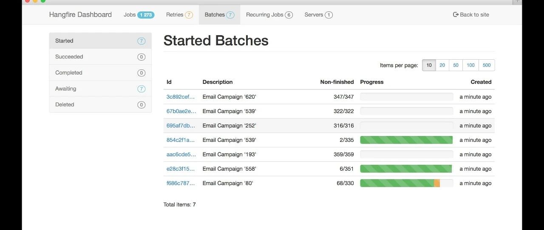
Task: Show 500 items per page
Action: (487, 65)
